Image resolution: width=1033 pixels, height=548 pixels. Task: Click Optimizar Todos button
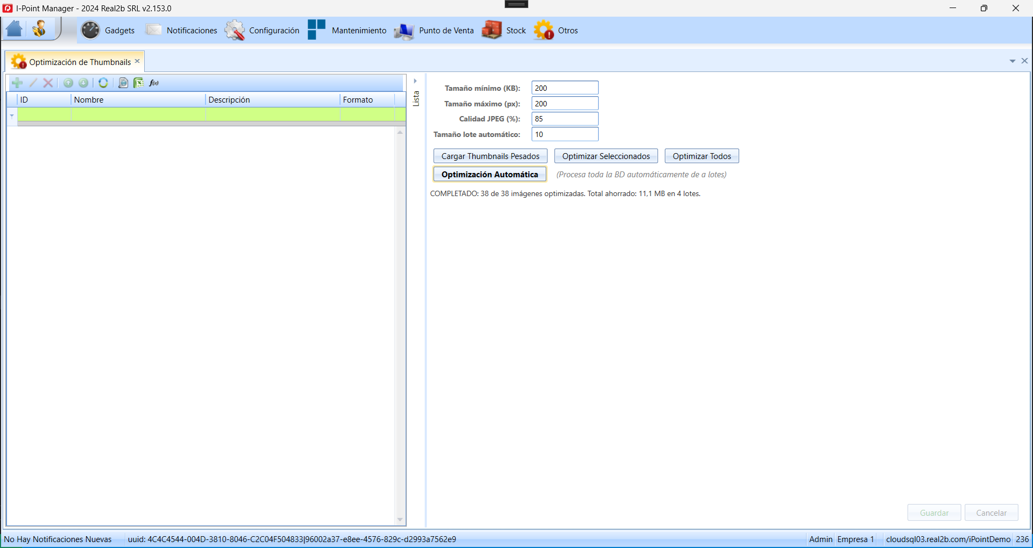(702, 156)
